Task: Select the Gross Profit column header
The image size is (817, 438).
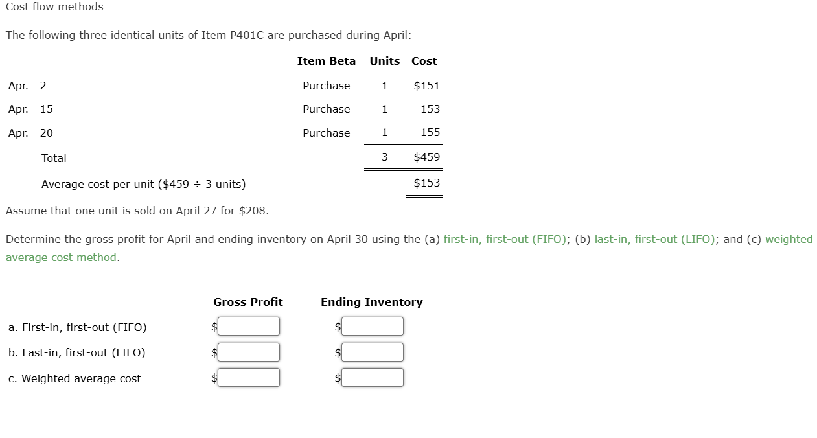Action: coord(248,302)
